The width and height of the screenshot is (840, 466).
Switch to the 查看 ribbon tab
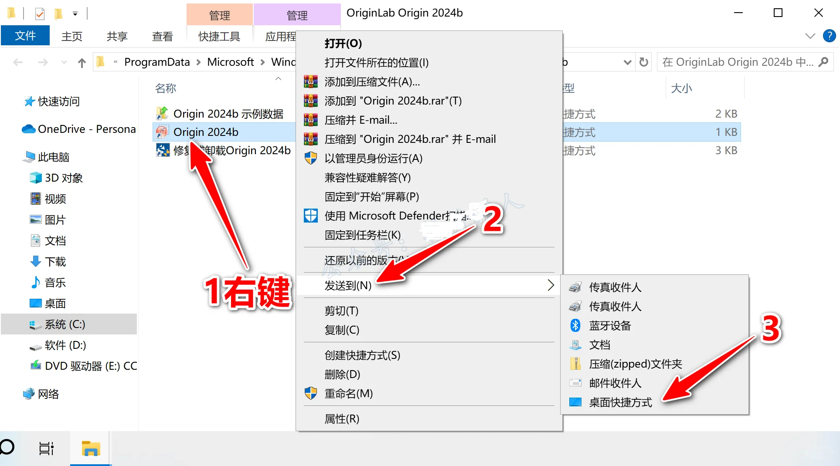[x=162, y=36]
